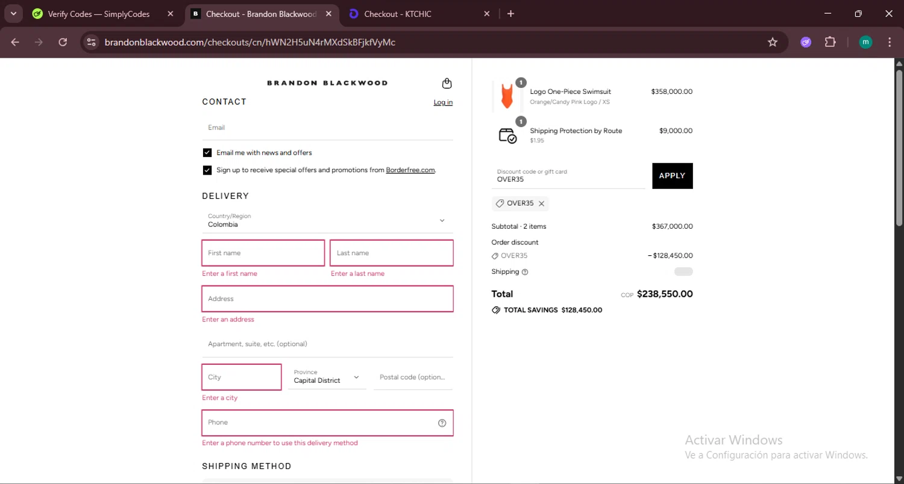Open the browser extensions puzzle icon
Image resolution: width=904 pixels, height=484 pixels.
pos(830,42)
